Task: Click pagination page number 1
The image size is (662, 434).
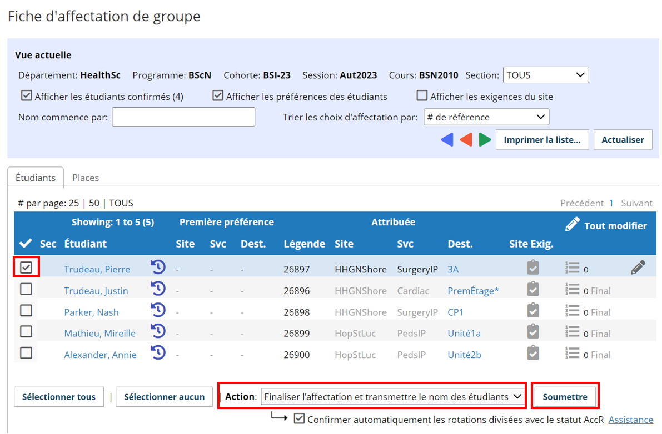Action: [x=611, y=203]
